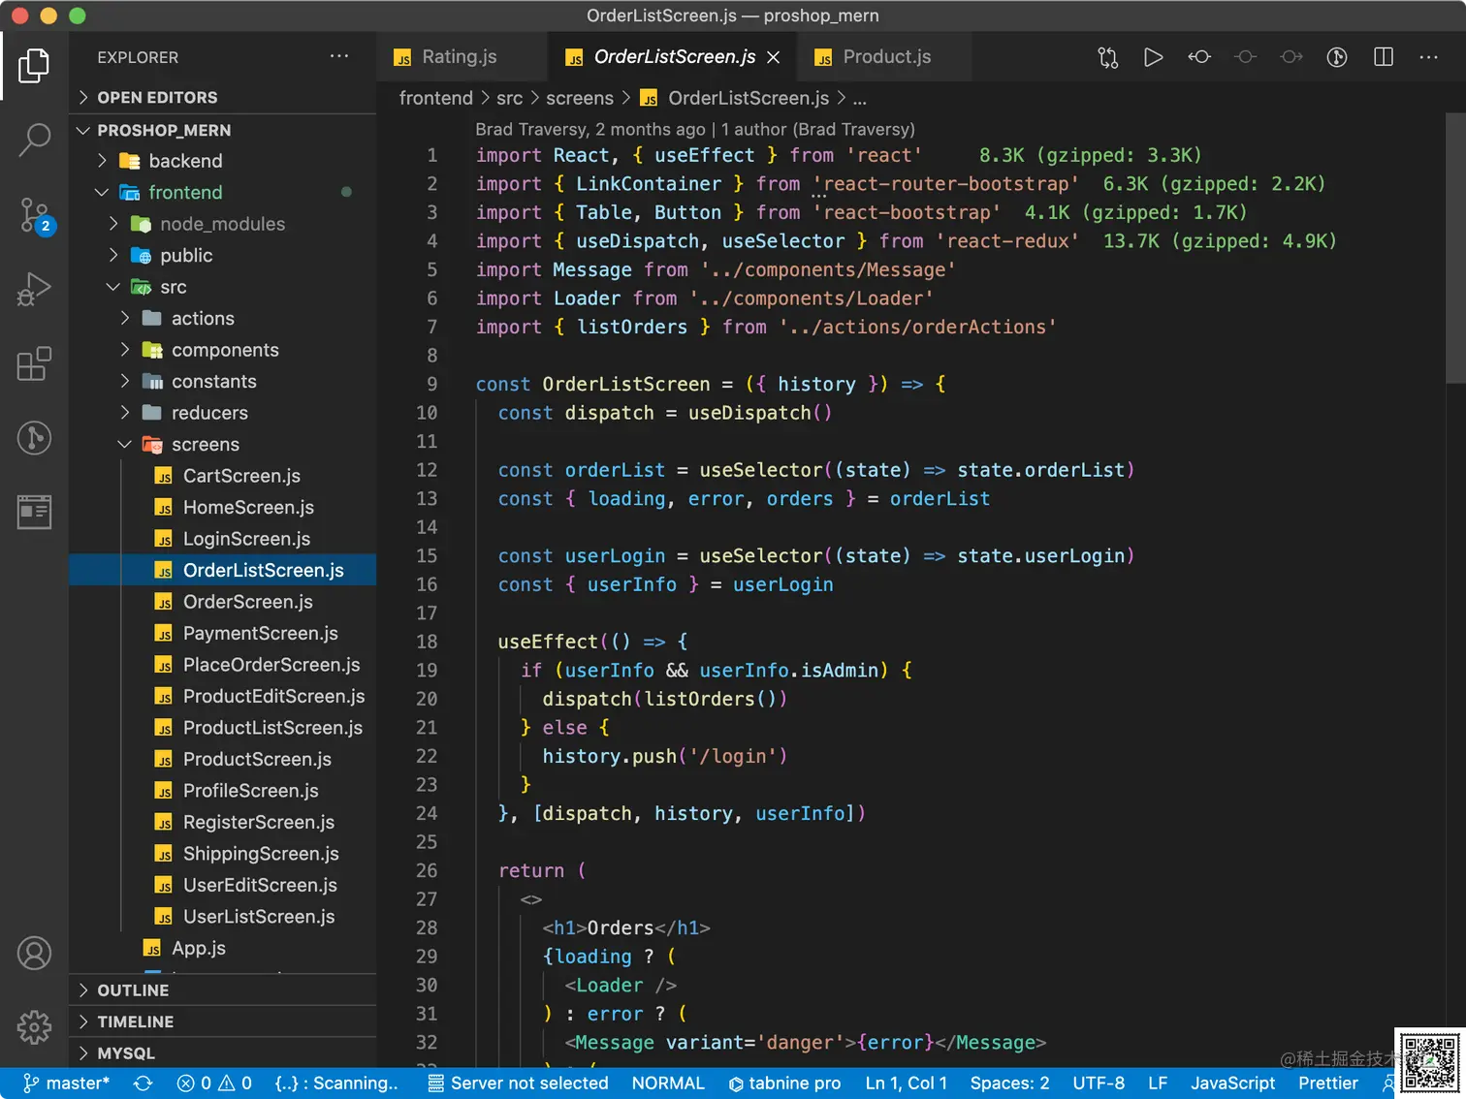This screenshot has width=1466, height=1099.
Task: Click the 'screens' breadcrumb segment
Action: (x=579, y=98)
